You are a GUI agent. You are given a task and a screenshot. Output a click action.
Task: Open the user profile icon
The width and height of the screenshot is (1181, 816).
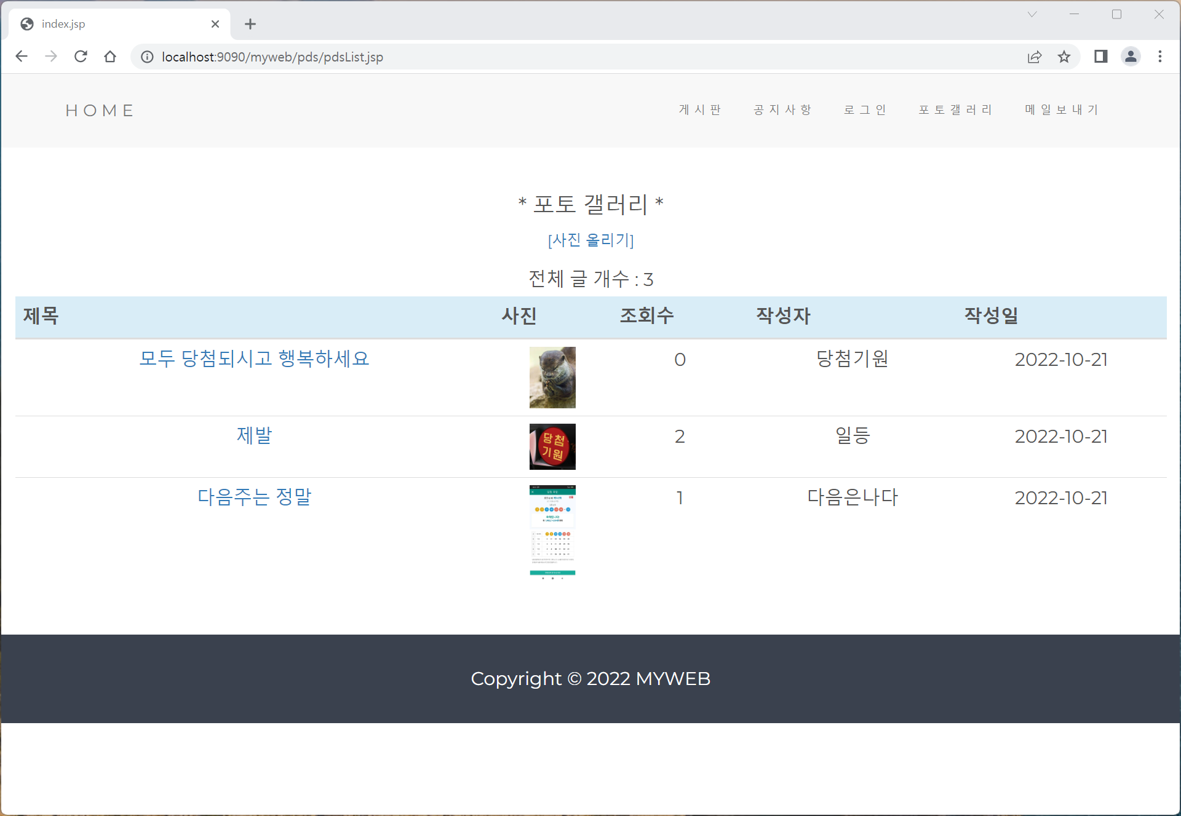point(1131,57)
